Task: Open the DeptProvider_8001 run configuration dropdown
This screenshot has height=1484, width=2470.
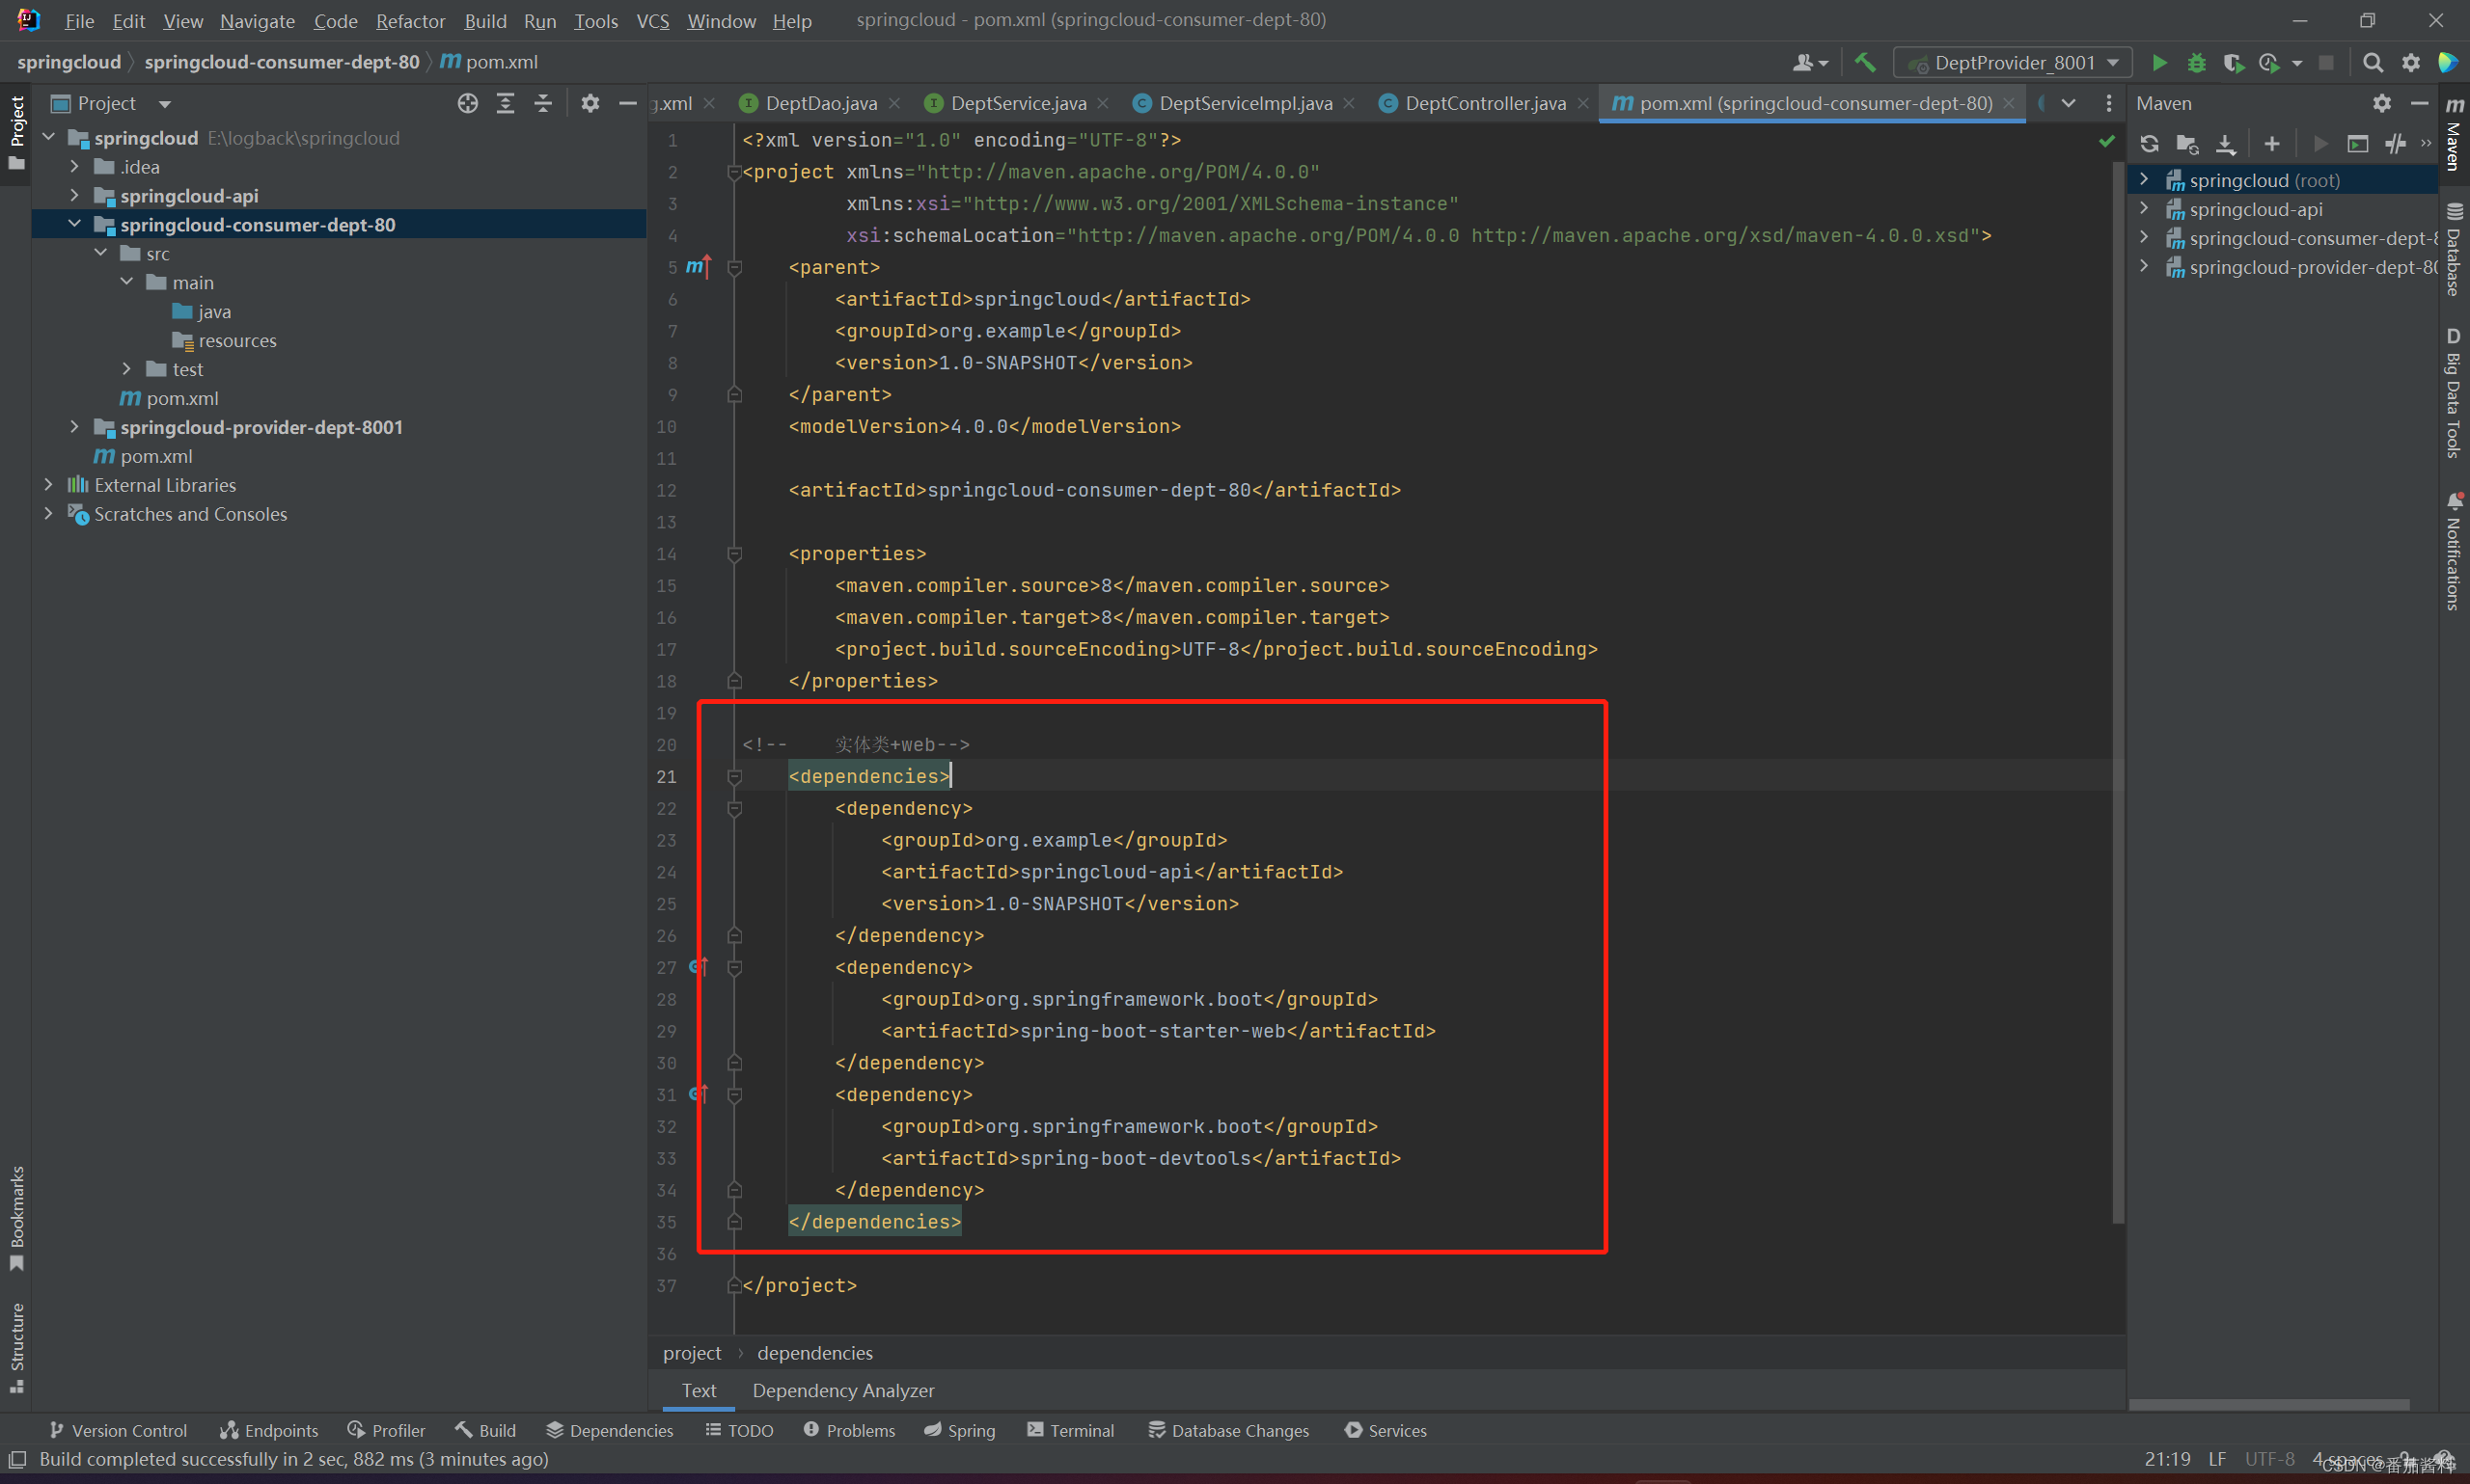Action: tap(2014, 63)
